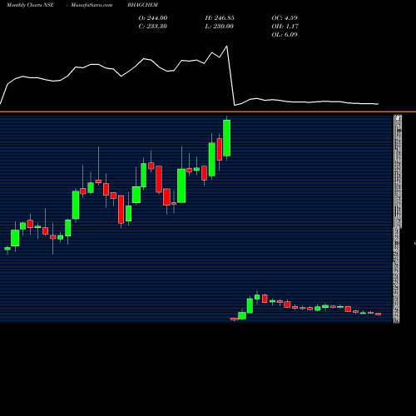
Task: Click the BHAGCHEM symbol label
Action: click(142, 5)
